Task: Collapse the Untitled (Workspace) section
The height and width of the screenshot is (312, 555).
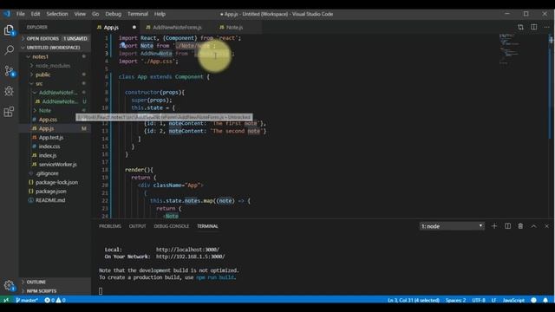Action: point(55,47)
